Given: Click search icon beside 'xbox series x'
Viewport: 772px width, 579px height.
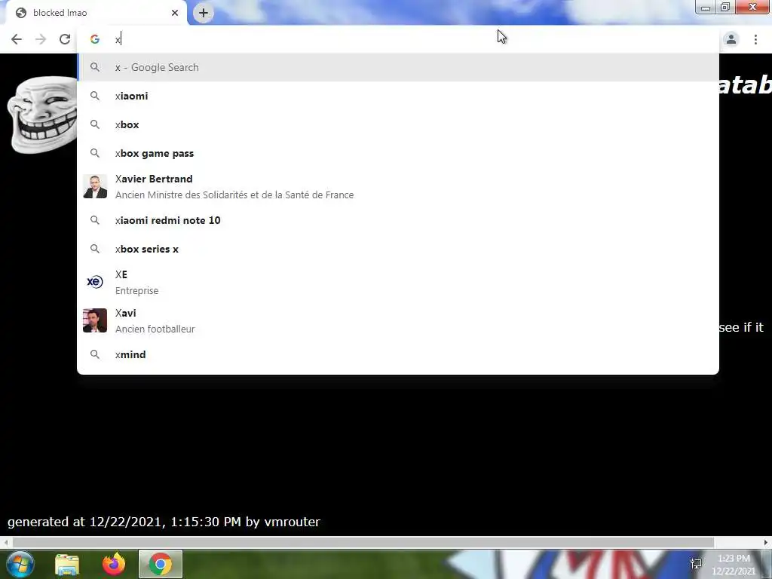Looking at the screenshot, I should click(x=95, y=249).
